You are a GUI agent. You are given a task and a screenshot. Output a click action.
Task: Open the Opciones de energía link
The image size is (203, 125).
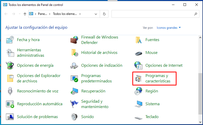click(x=35, y=65)
